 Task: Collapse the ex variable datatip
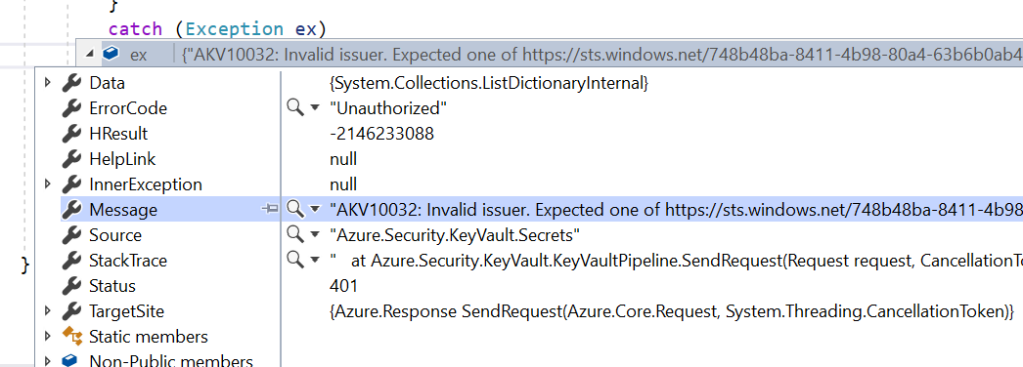coord(89,55)
